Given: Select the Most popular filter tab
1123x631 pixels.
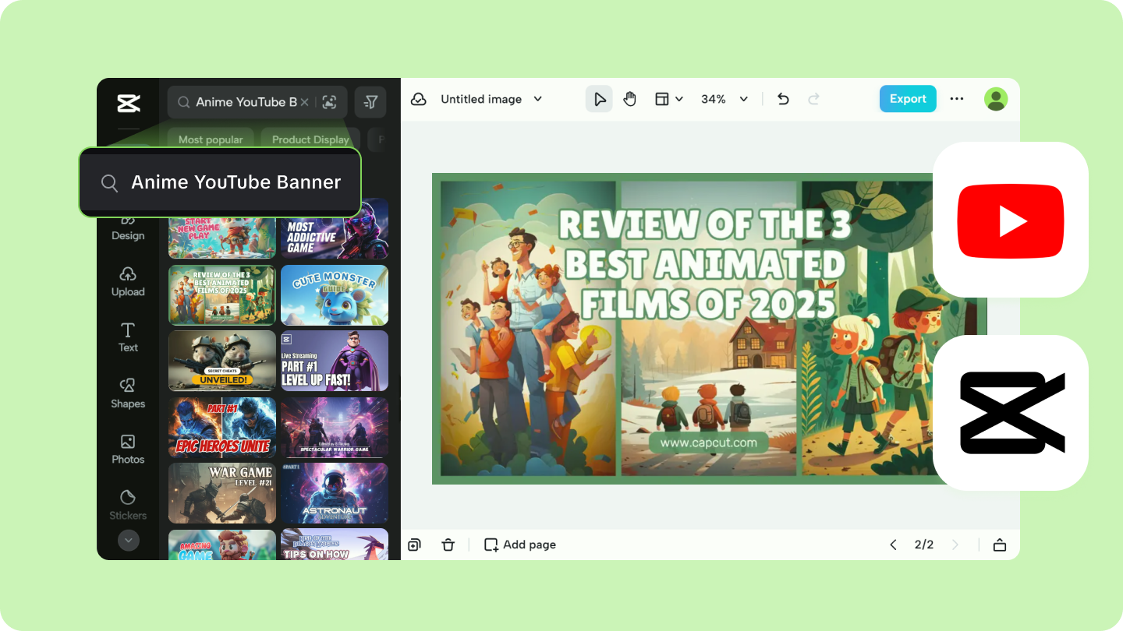Looking at the screenshot, I should click(x=211, y=139).
